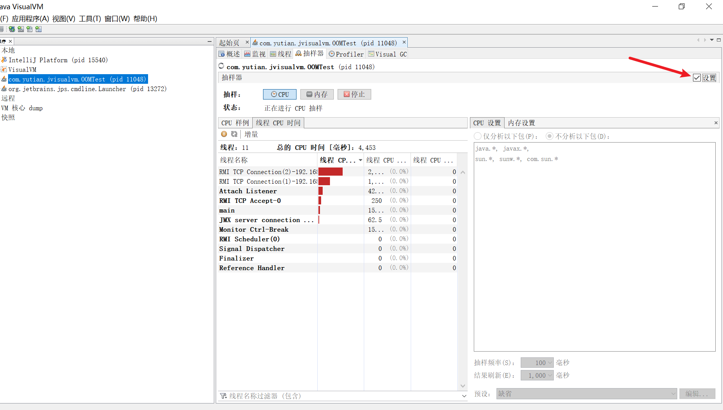Close the CPU settings side panel
723x410 pixels.
point(716,123)
